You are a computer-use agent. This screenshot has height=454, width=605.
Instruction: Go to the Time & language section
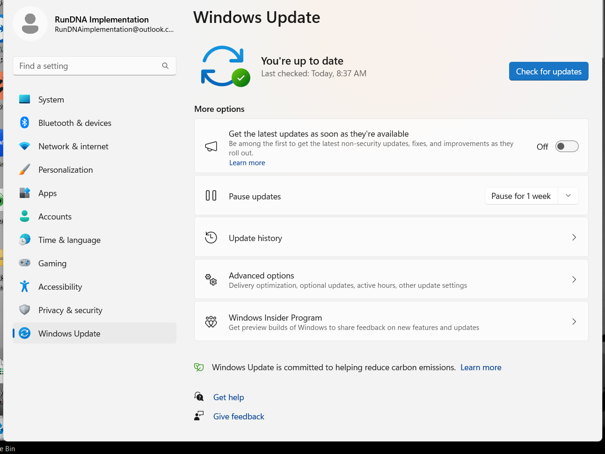coord(69,240)
